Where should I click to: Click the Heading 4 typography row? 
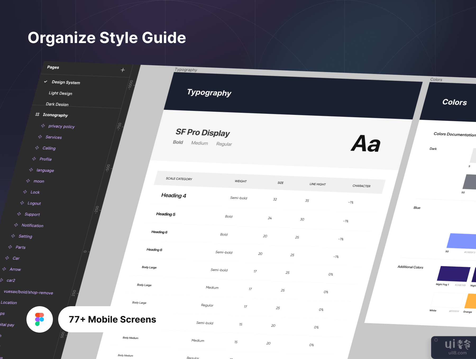coord(174,196)
